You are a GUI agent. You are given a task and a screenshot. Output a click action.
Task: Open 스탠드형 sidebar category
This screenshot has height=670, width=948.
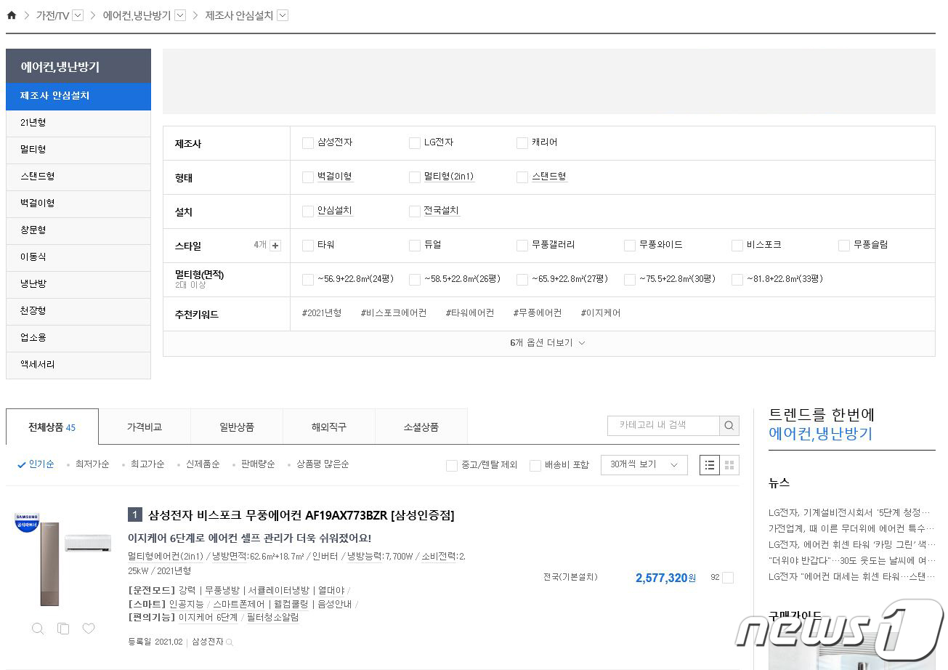[x=78, y=177]
